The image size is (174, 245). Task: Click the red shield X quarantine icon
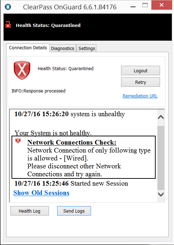[22, 70]
